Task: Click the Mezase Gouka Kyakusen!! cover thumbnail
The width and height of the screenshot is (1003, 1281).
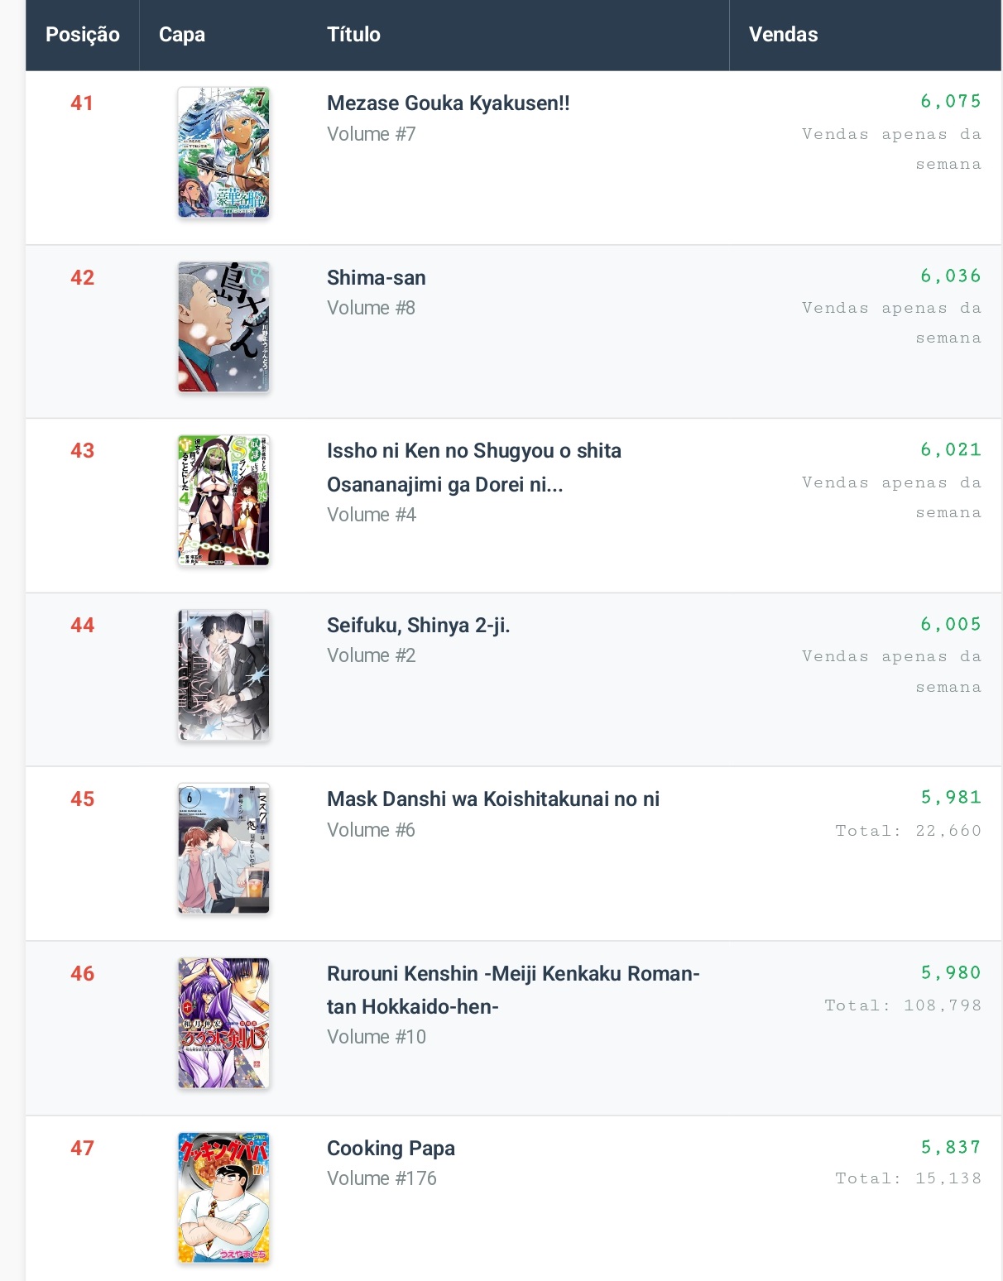Action: 223,152
